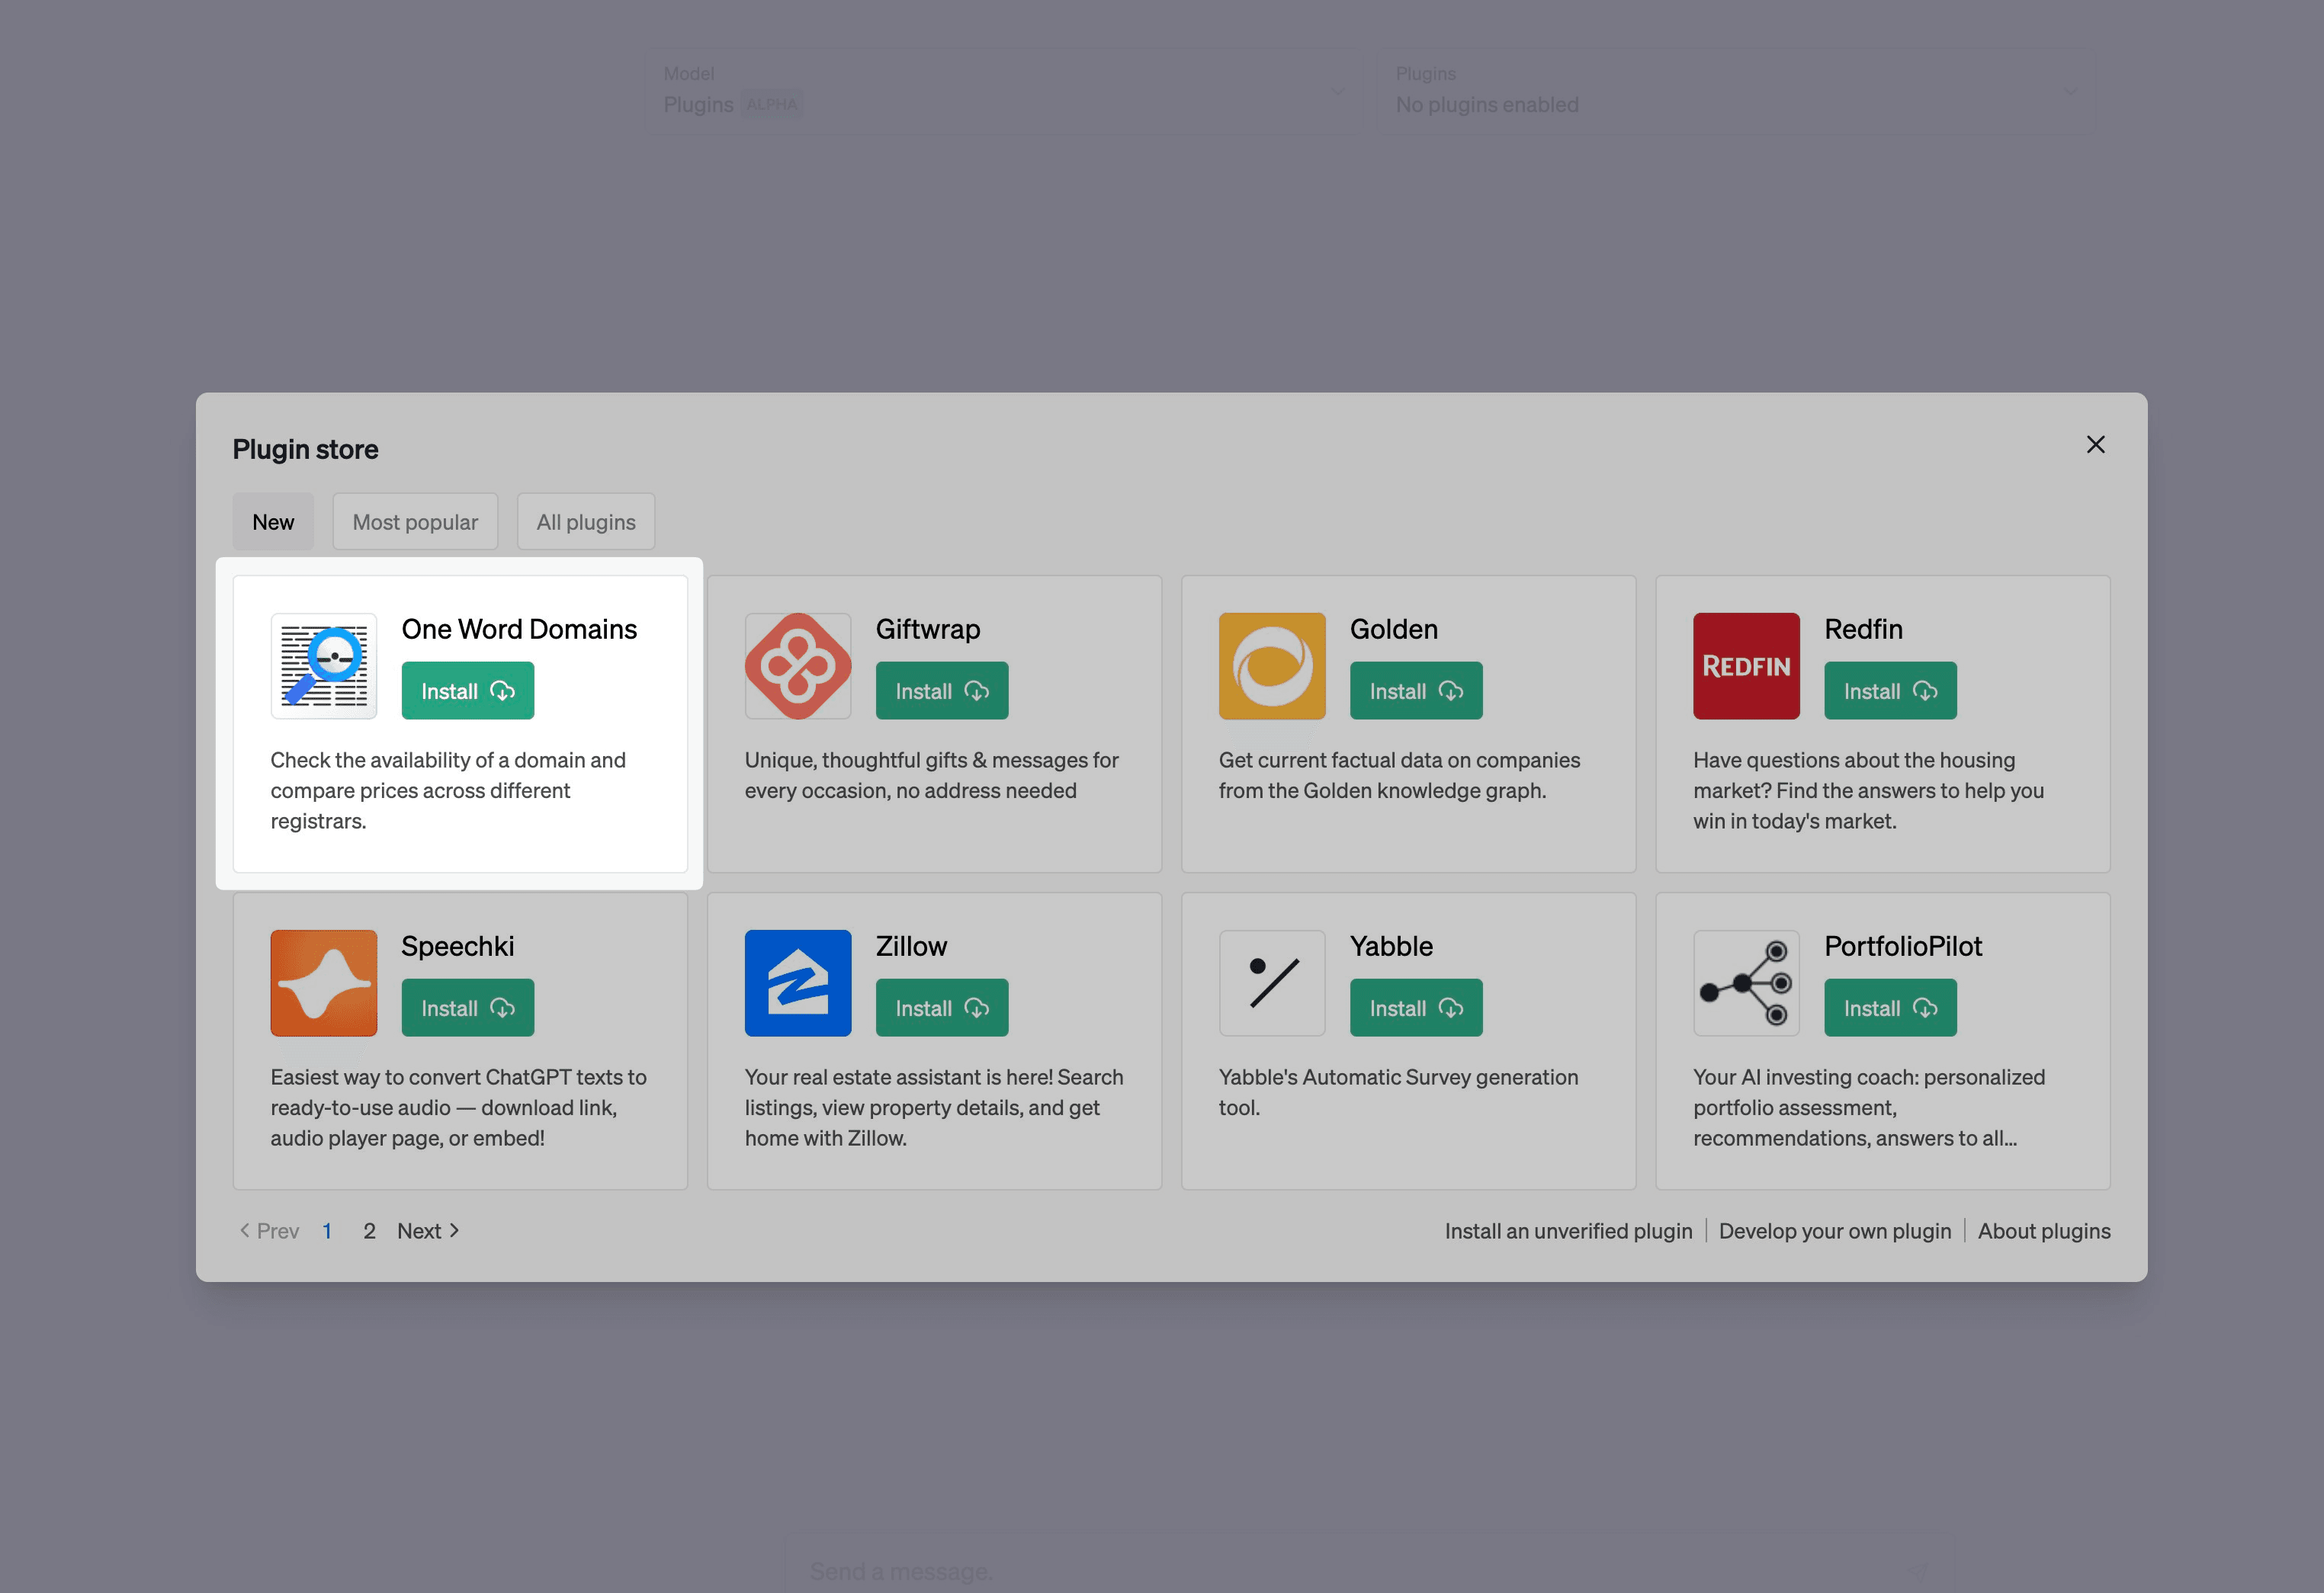Click the Zillow real estate assistant description
Image resolution: width=2324 pixels, height=1593 pixels.
click(x=934, y=1107)
